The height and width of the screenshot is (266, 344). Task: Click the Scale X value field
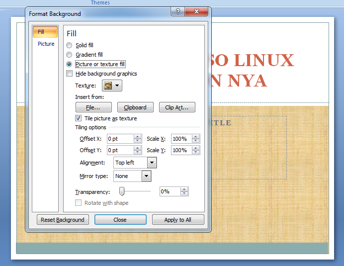tap(181, 139)
